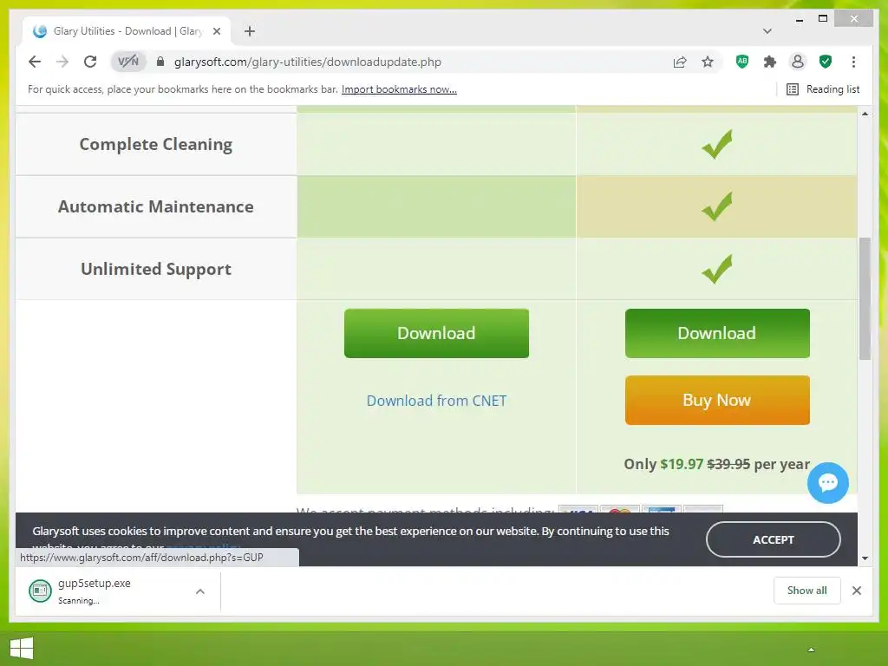Viewport: 888px width, 666px height.
Task: Click the free version Download button
Action: coord(436,333)
